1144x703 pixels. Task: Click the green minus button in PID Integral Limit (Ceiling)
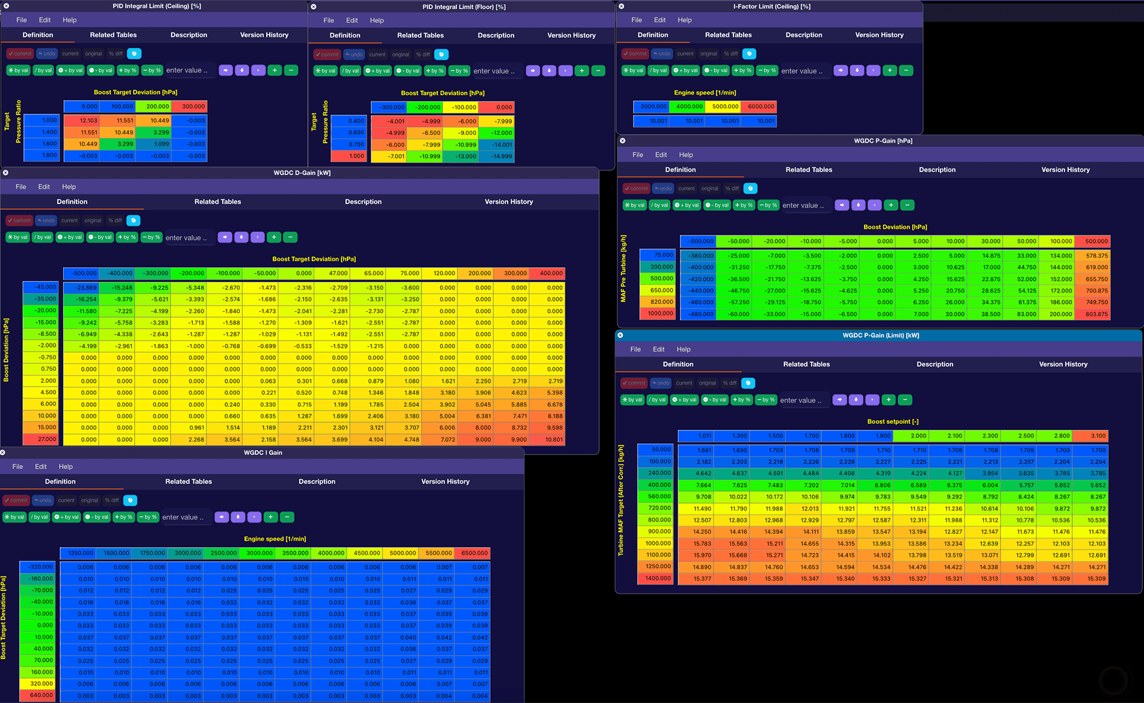click(x=291, y=70)
